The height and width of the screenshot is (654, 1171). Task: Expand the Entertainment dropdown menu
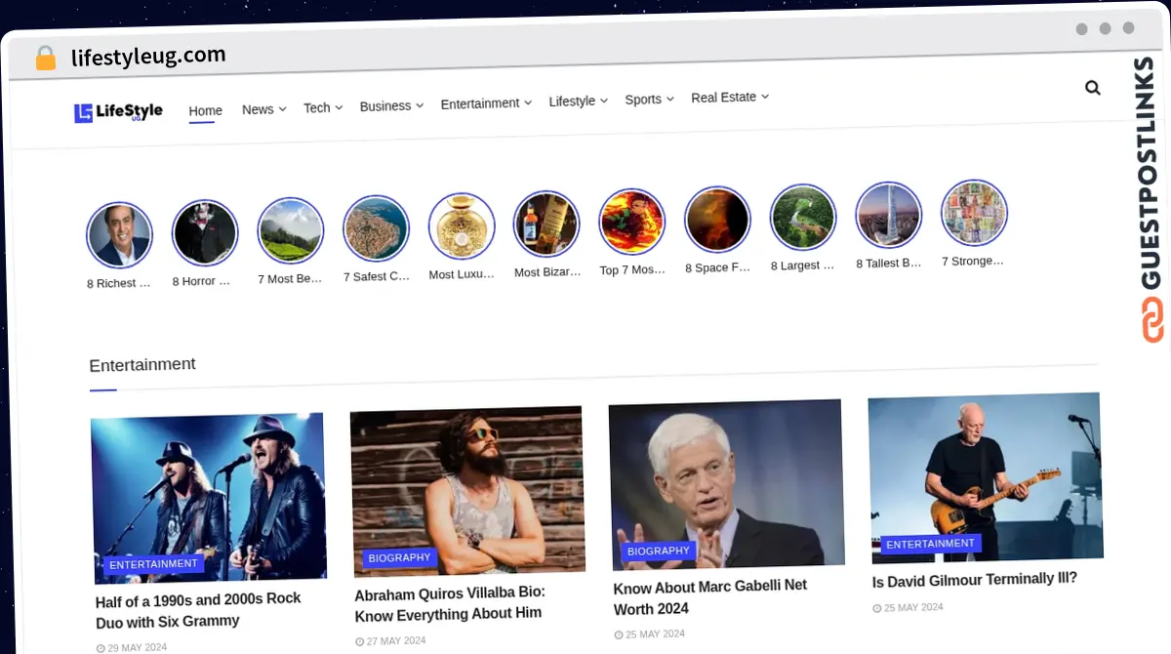(x=485, y=103)
